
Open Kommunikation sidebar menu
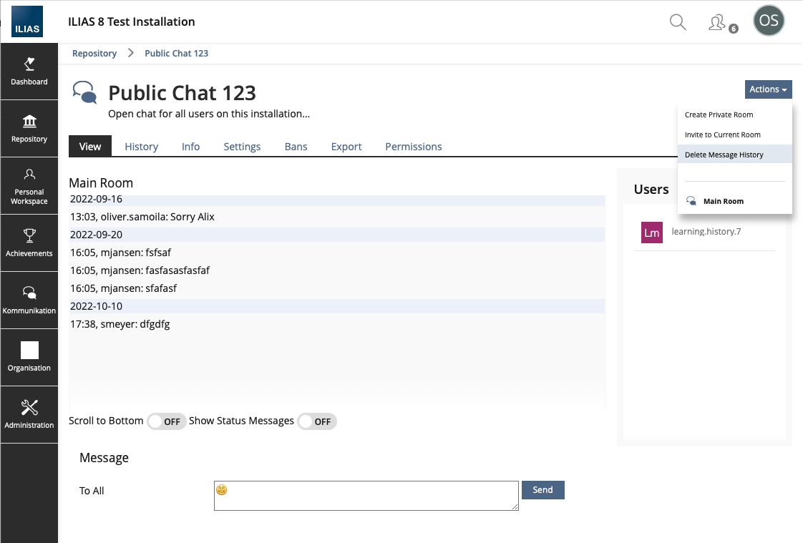point(29,300)
